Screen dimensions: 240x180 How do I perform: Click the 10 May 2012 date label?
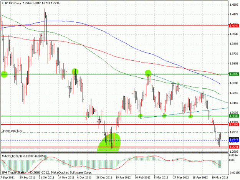point(220,178)
